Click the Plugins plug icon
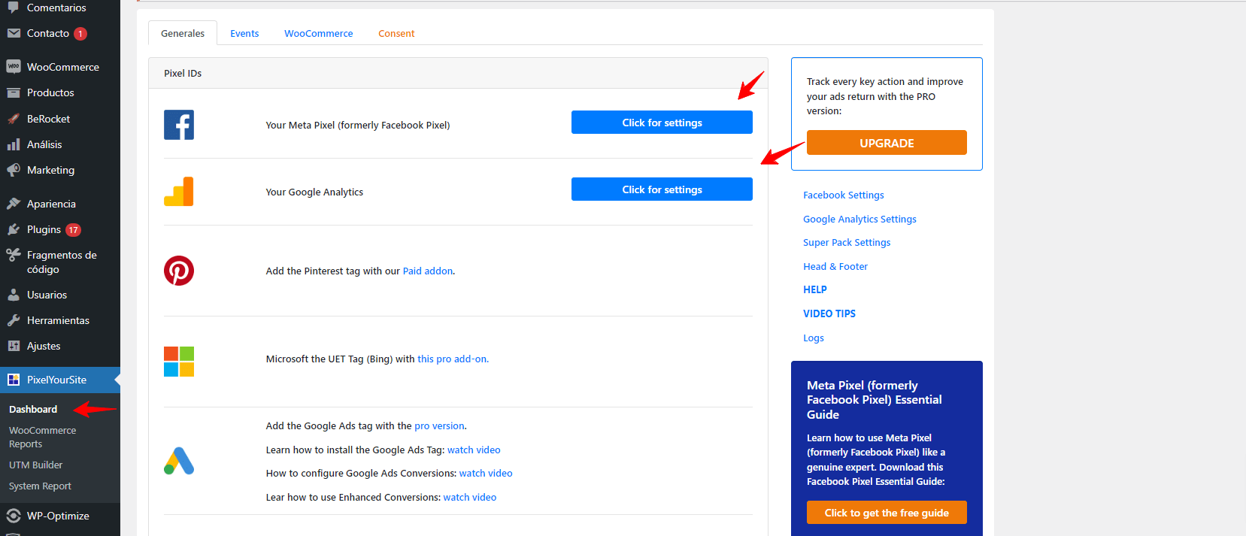This screenshot has height=536, width=1246. pyautogui.click(x=14, y=229)
